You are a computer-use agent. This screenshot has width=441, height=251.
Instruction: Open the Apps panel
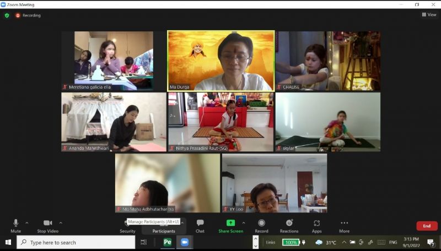(316, 226)
